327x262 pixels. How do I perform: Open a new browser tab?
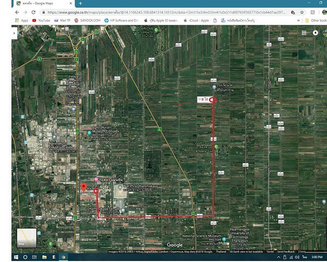[80, 3]
